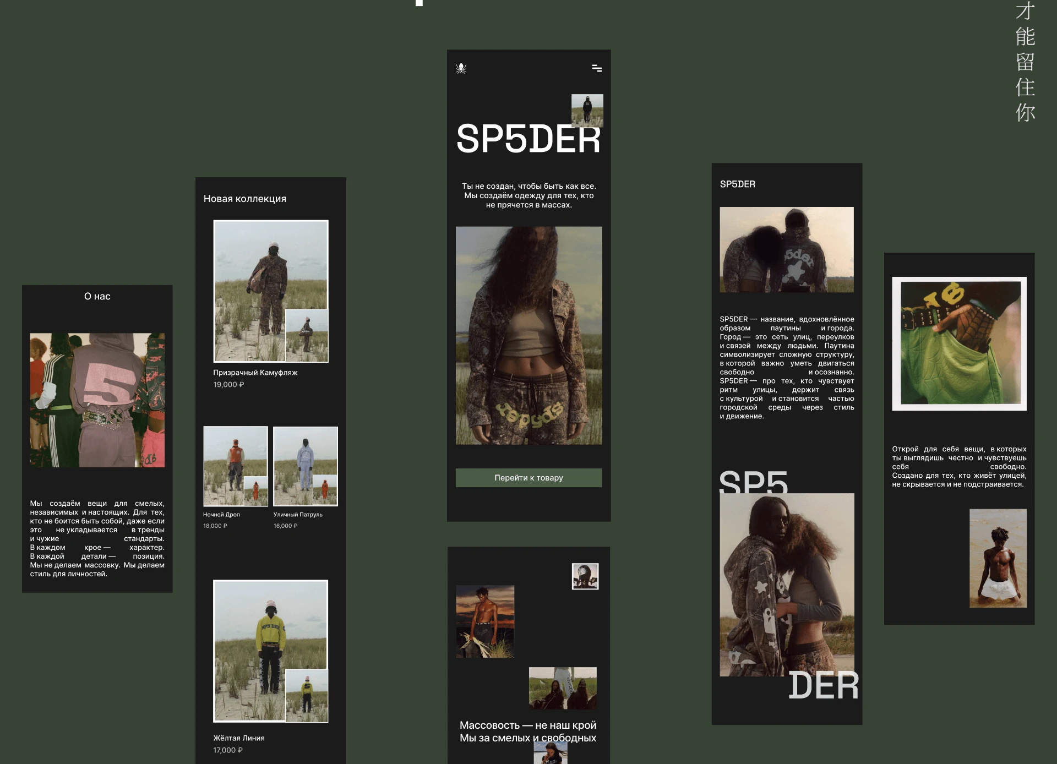Viewport: 1057px width, 764px height.
Task: Click the spider logo icon
Action: (461, 68)
